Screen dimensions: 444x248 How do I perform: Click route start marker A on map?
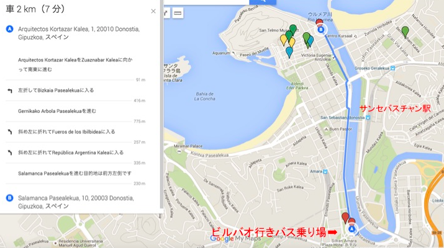click(351, 229)
